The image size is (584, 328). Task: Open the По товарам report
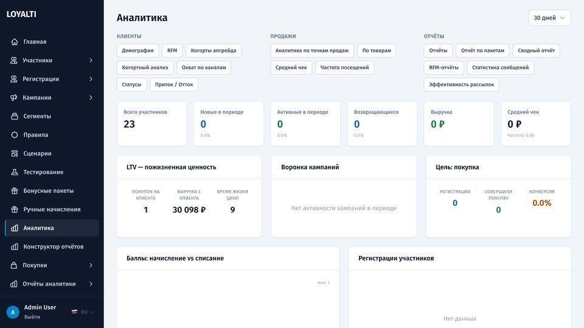(377, 50)
